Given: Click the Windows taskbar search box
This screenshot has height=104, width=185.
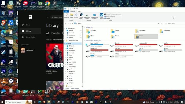Looking at the screenshot, I should 18,102.
